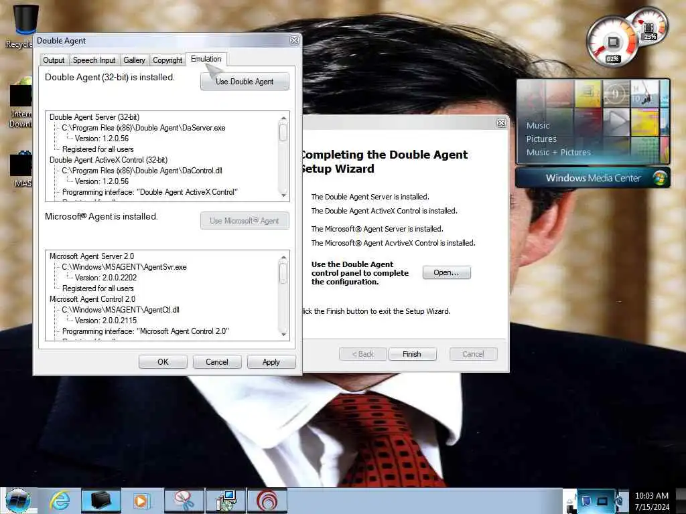Click the Windows logo in Media Center gadget
The width and height of the screenshot is (686, 514).
(659, 178)
